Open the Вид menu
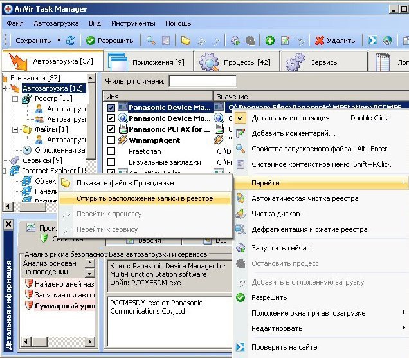The height and width of the screenshot is (358, 409). [x=95, y=23]
